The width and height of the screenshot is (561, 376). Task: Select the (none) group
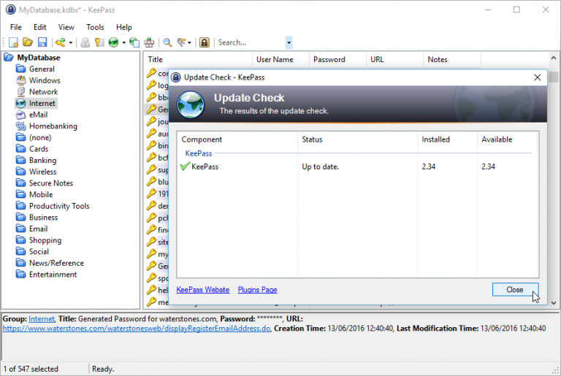pos(40,137)
